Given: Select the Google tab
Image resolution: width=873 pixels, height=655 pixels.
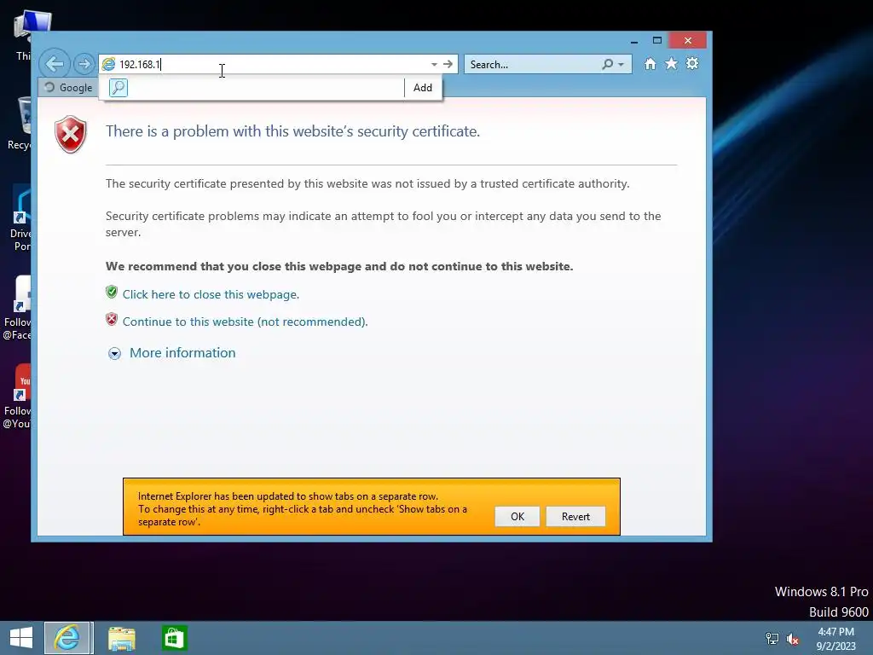Looking at the screenshot, I should (68, 88).
